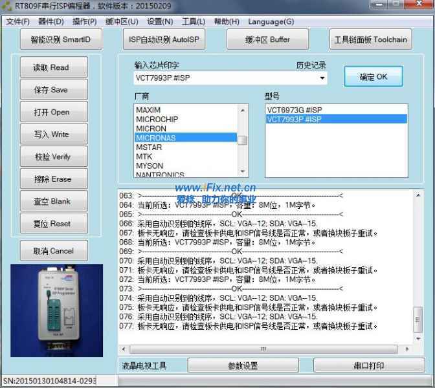Image resolution: width=435 pixels, height=388 pixels.
Task: Click log horizontal scroll left arrow
Action: (x=124, y=349)
